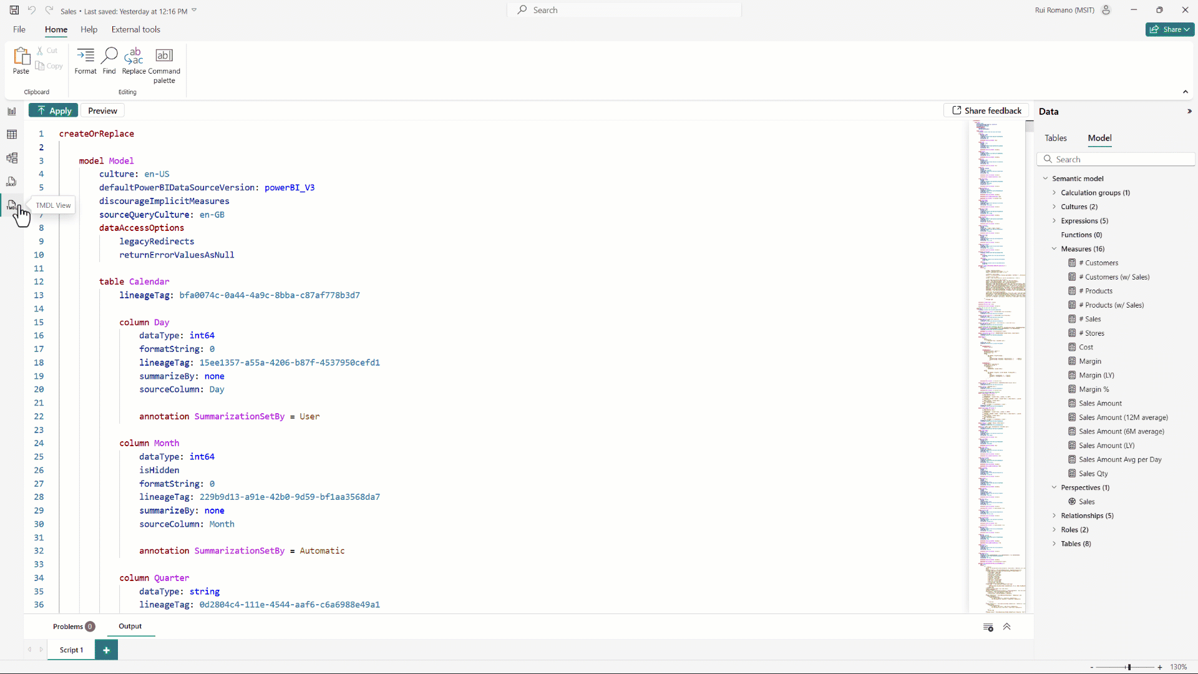Open Table view from left sidebar
Image resolution: width=1198 pixels, height=674 pixels.
(12, 134)
